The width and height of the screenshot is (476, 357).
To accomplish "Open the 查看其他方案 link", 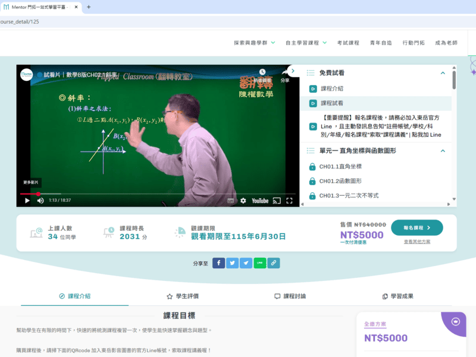I will pyautogui.click(x=416, y=242).
